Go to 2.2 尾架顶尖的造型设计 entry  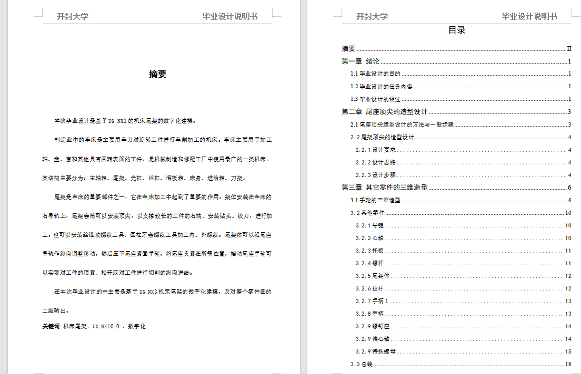tap(460, 137)
